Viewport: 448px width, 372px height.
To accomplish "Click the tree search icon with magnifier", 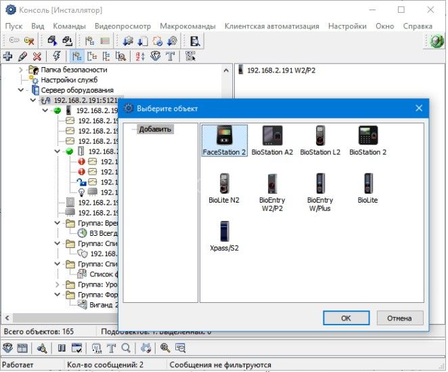I will (x=120, y=56).
